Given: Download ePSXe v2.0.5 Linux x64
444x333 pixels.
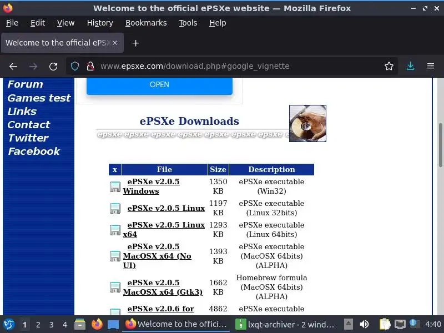Looking at the screenshot, I should coord(164,230).
